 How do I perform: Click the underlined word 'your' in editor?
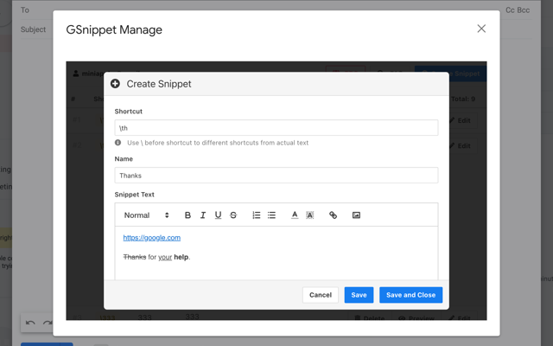[165, 257]
